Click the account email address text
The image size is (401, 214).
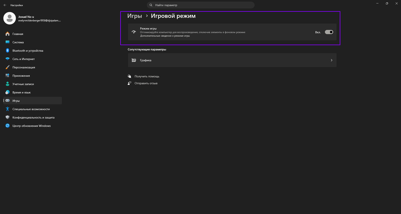point(40,21)
